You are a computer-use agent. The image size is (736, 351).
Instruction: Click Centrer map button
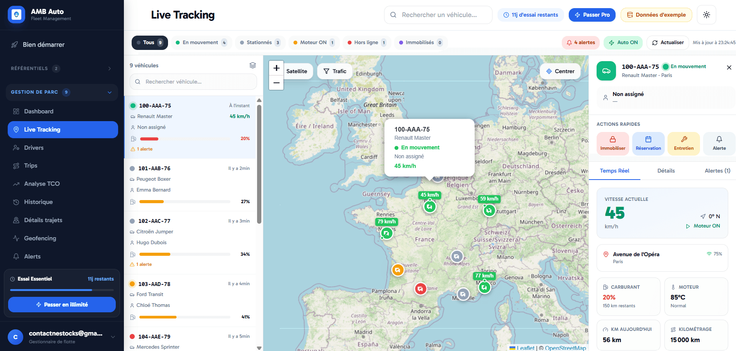(560, 71)
